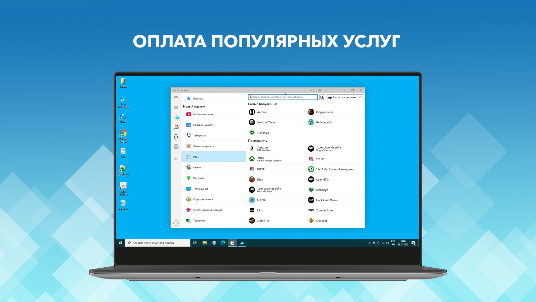Screen dimensions: 536x302
Task: Select the Cross Fire game icon
Action: tap(252, 220)
